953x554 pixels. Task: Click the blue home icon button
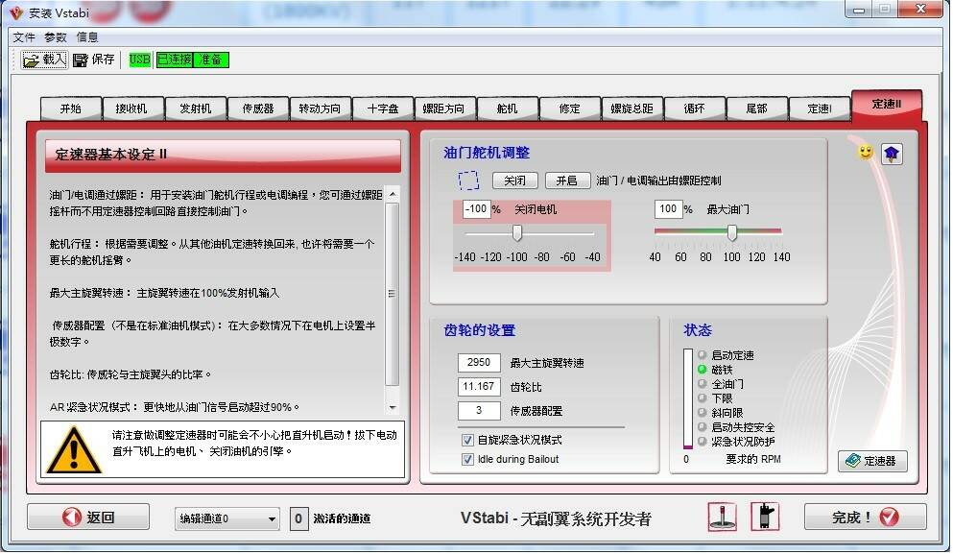tap(892, 154)
